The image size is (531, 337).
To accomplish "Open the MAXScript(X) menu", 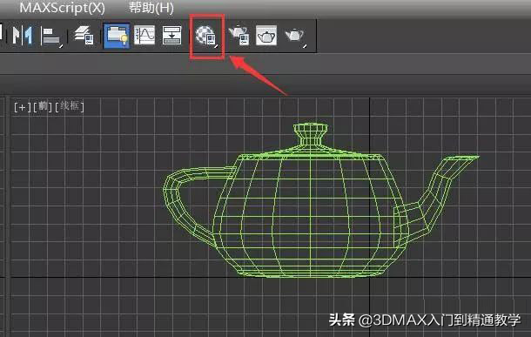I will [x=63, y=8].
